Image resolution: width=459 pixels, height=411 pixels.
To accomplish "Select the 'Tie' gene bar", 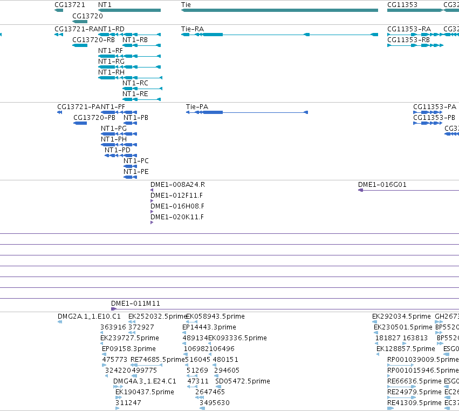I will coord(279,10).
